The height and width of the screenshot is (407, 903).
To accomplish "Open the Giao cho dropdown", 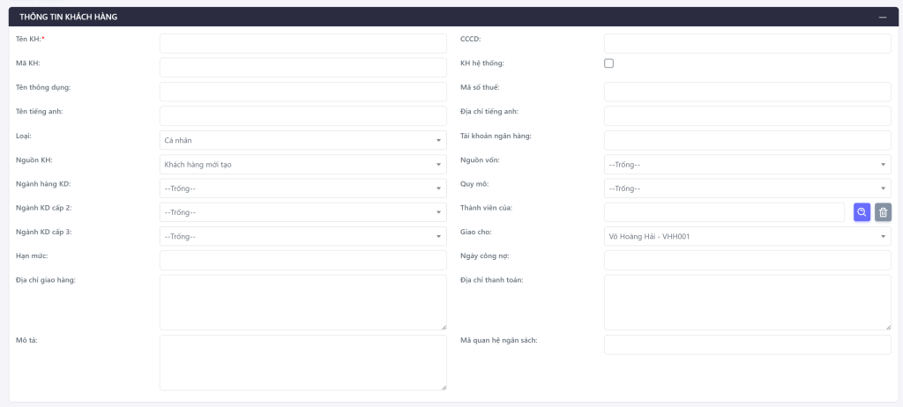I will [747, 236].
